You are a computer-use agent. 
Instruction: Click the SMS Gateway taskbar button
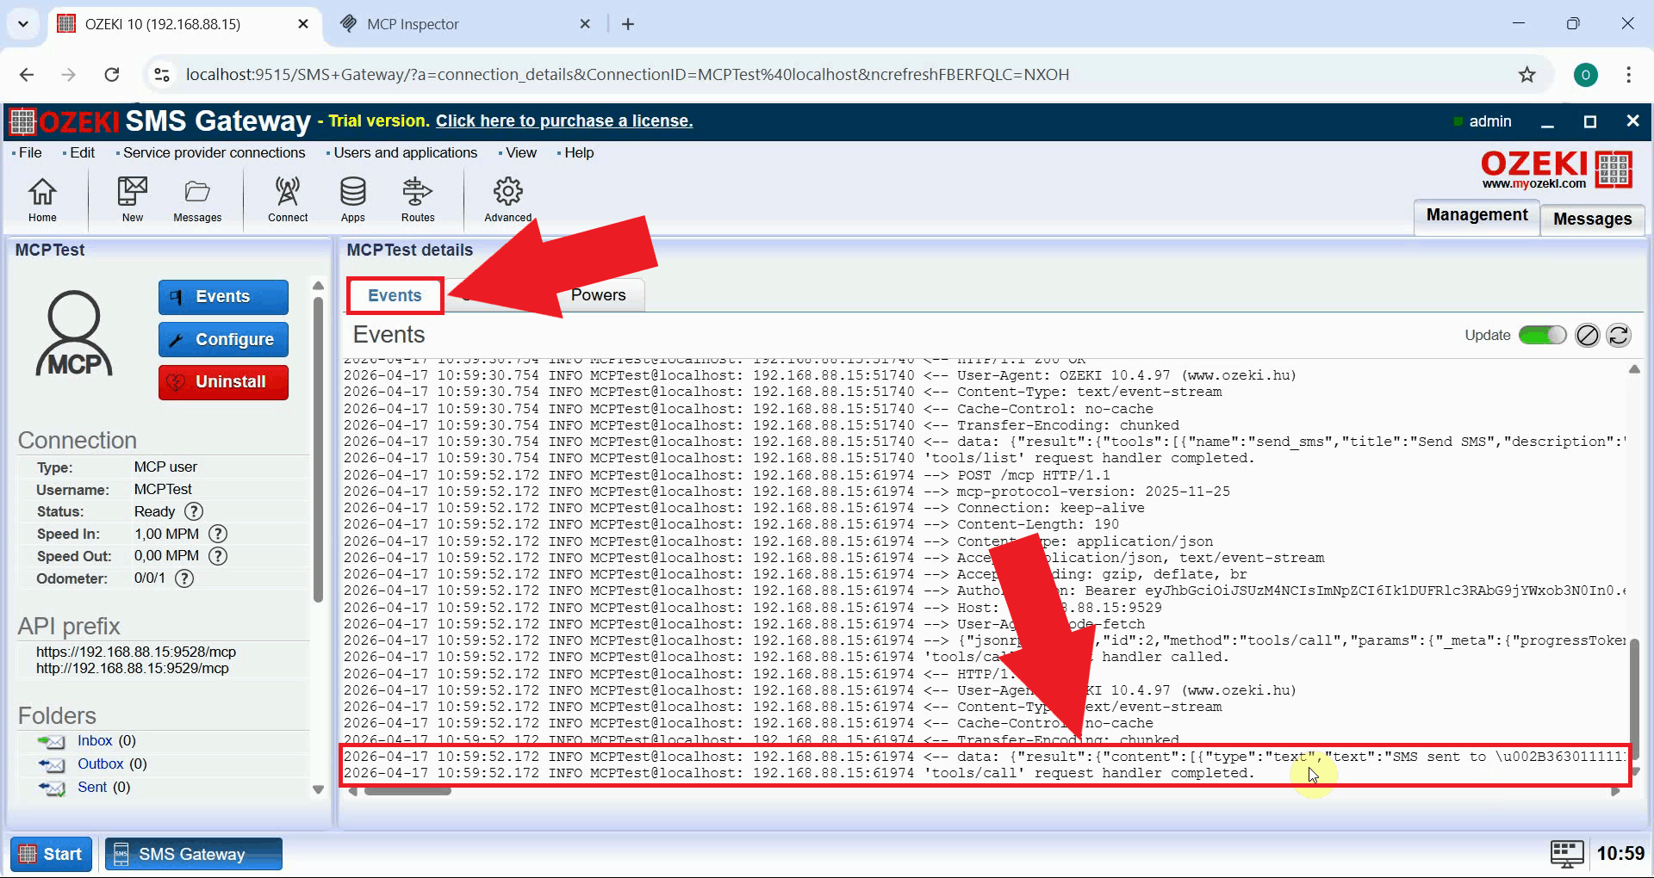[193, 854]
